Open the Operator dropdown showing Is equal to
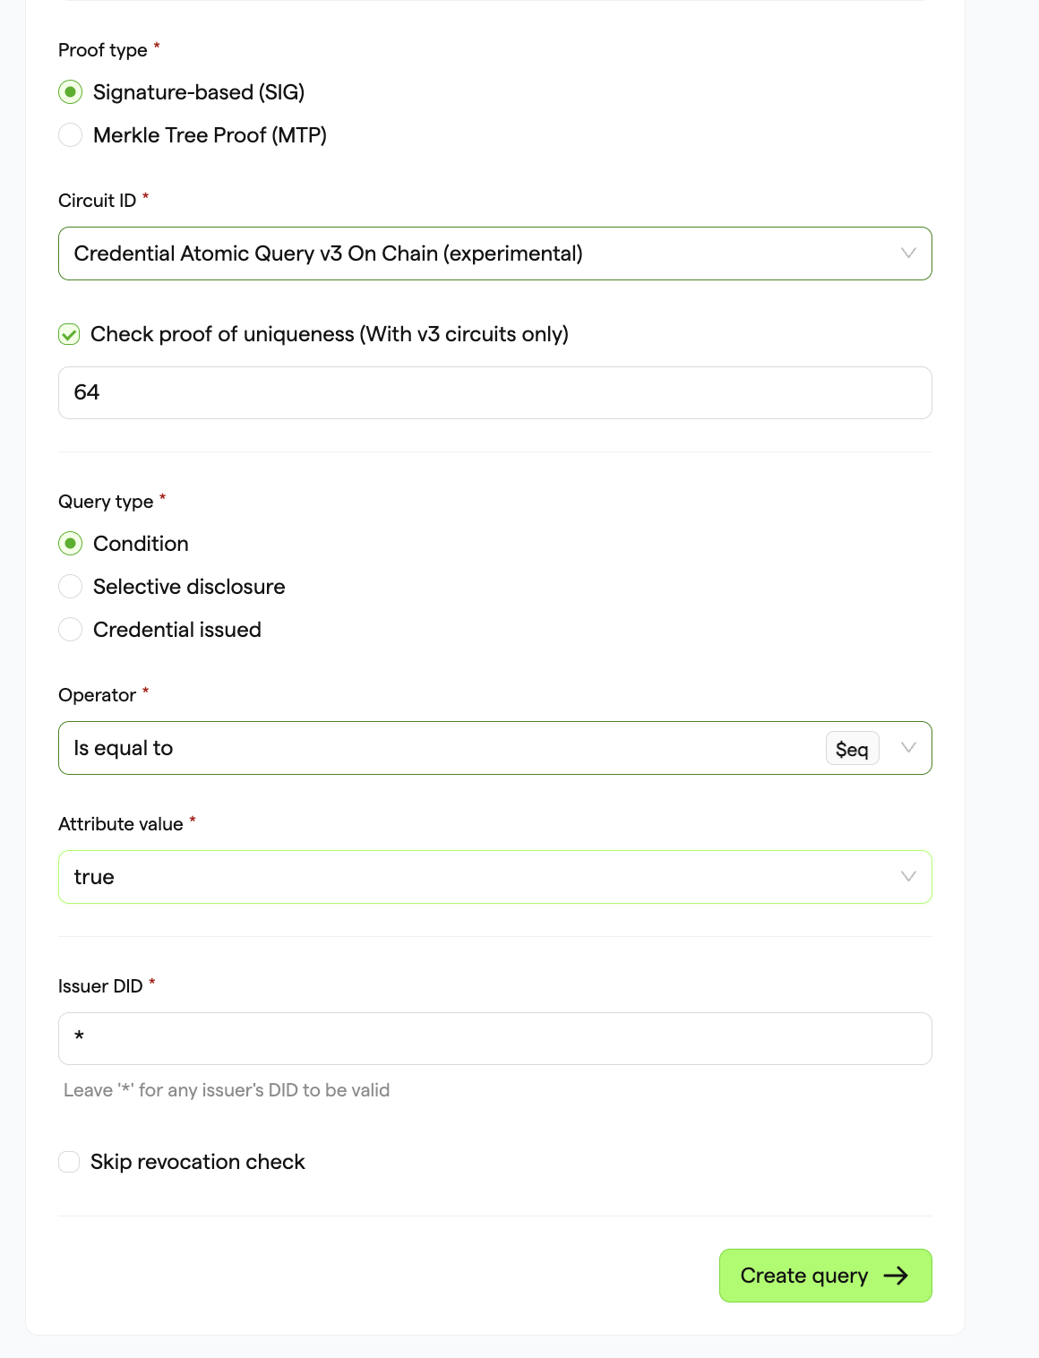Image resolution: width=1039 pixels, height=1358 pixels. click(495, 748)
